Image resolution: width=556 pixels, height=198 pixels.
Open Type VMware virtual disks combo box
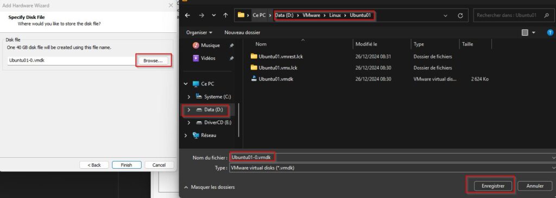393,168
